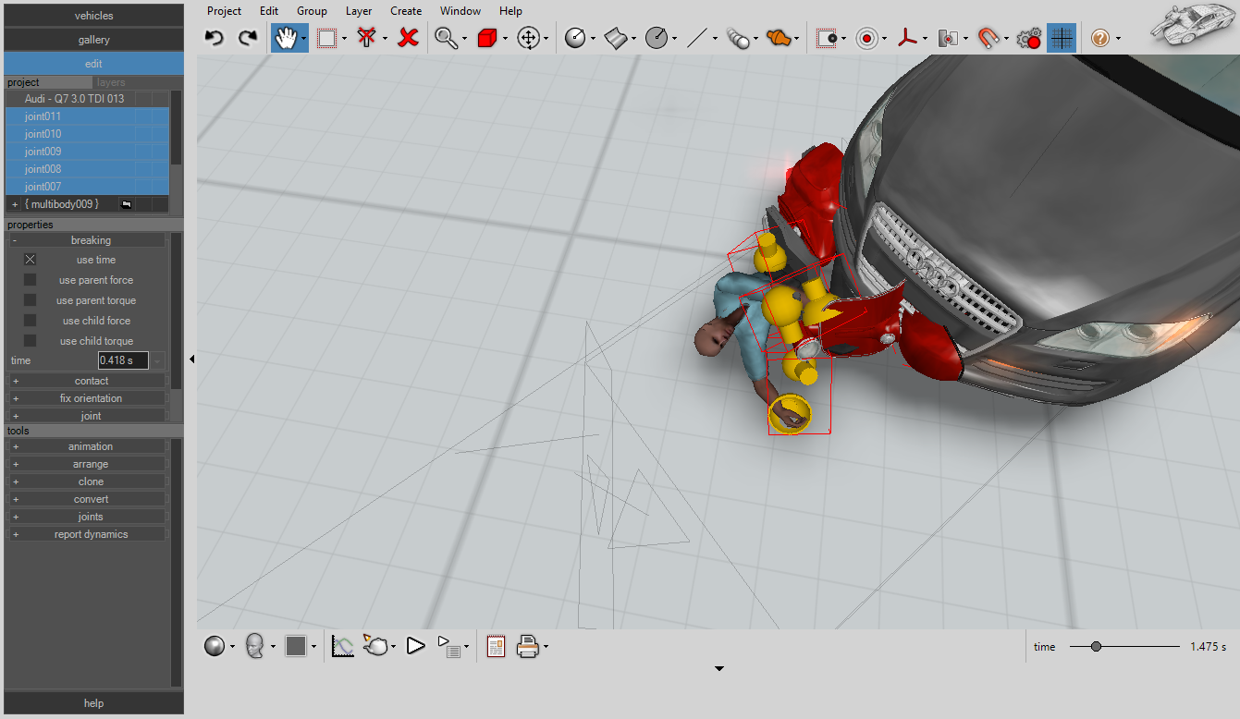Open the vehicles panel button
This screenshot has width=1240, height=719.
(x=93, y=16)
